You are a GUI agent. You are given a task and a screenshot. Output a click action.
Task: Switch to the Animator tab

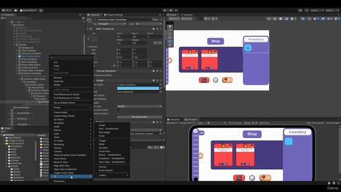click(187, 15)
